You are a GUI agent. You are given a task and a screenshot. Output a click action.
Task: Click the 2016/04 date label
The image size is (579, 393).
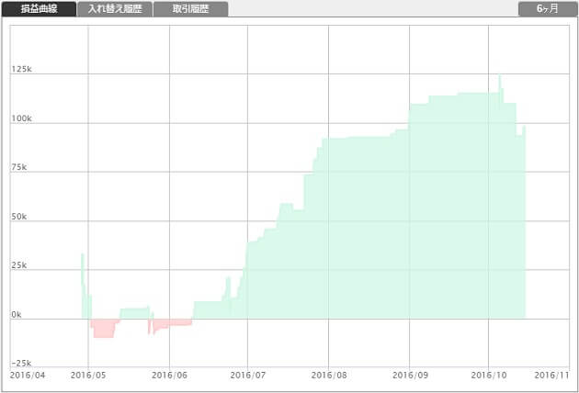coord(28,376)
